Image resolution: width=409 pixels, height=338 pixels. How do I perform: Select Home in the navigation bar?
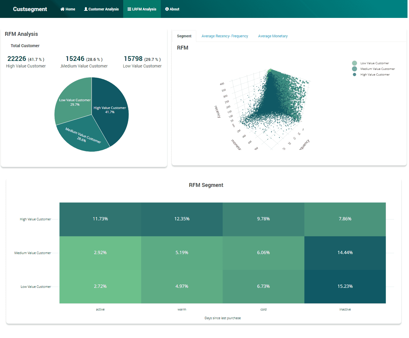click(x=68, y=9)
